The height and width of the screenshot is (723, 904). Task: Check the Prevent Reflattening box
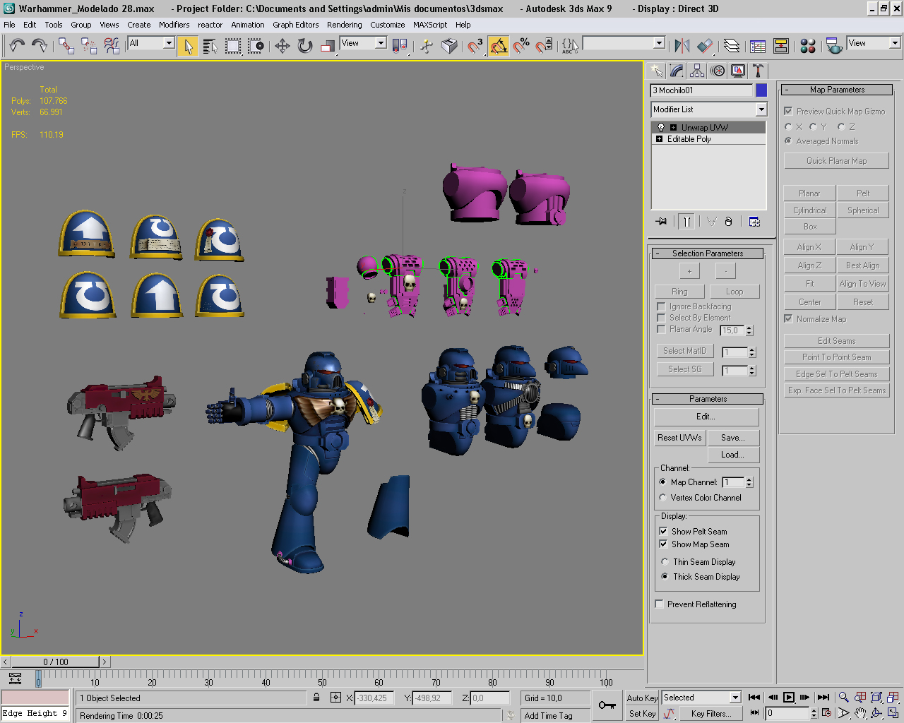659,604
